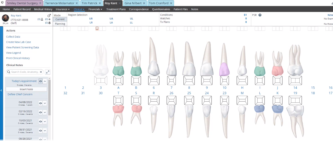Expand the Clinical Notes panel with arrows icon
Image resolution: width=333 pixels, height=141 pixels.
click(x=48, y=72)
